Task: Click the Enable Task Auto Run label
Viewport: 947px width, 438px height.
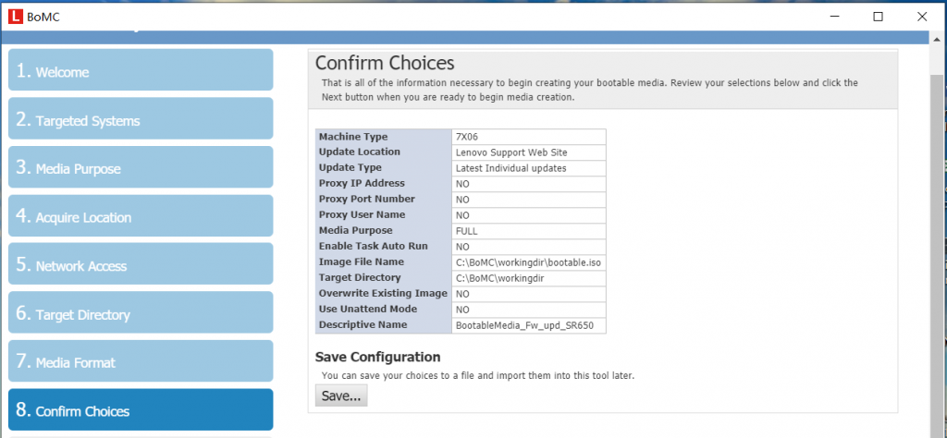Action: (374, 246)
